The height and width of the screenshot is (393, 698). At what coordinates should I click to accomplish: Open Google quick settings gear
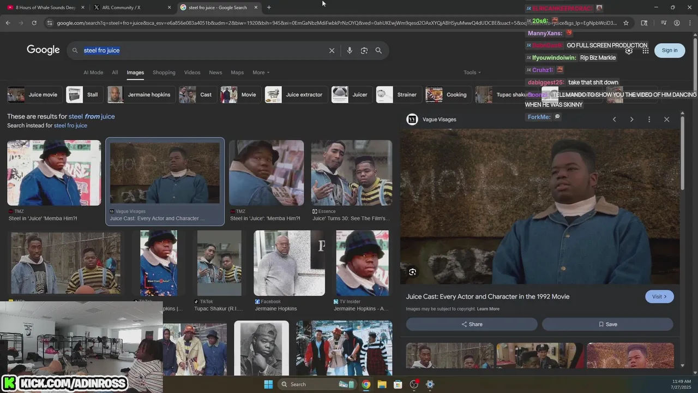tap(629, 50)
